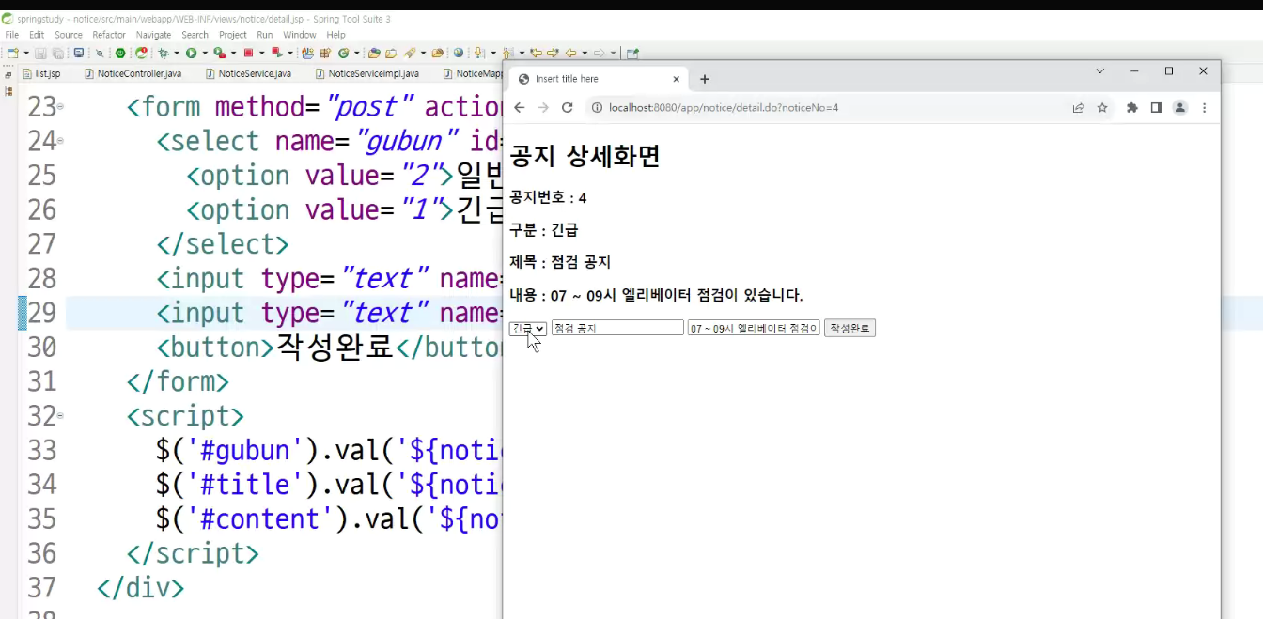
Task: Click the </script> tag on line 36
Action: (x=193, y=553)
